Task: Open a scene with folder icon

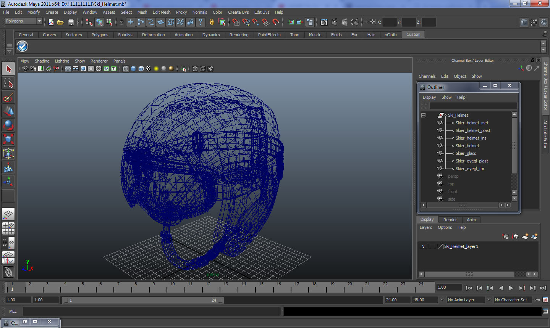Action: pyautogui.click(x=60, y=22)
